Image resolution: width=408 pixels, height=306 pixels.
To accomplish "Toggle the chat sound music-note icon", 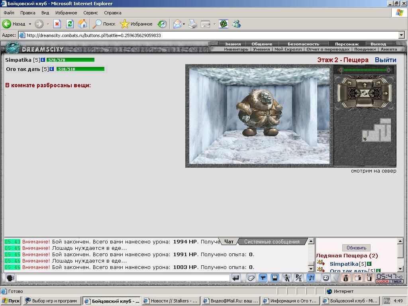I will (x=311, y=278).
